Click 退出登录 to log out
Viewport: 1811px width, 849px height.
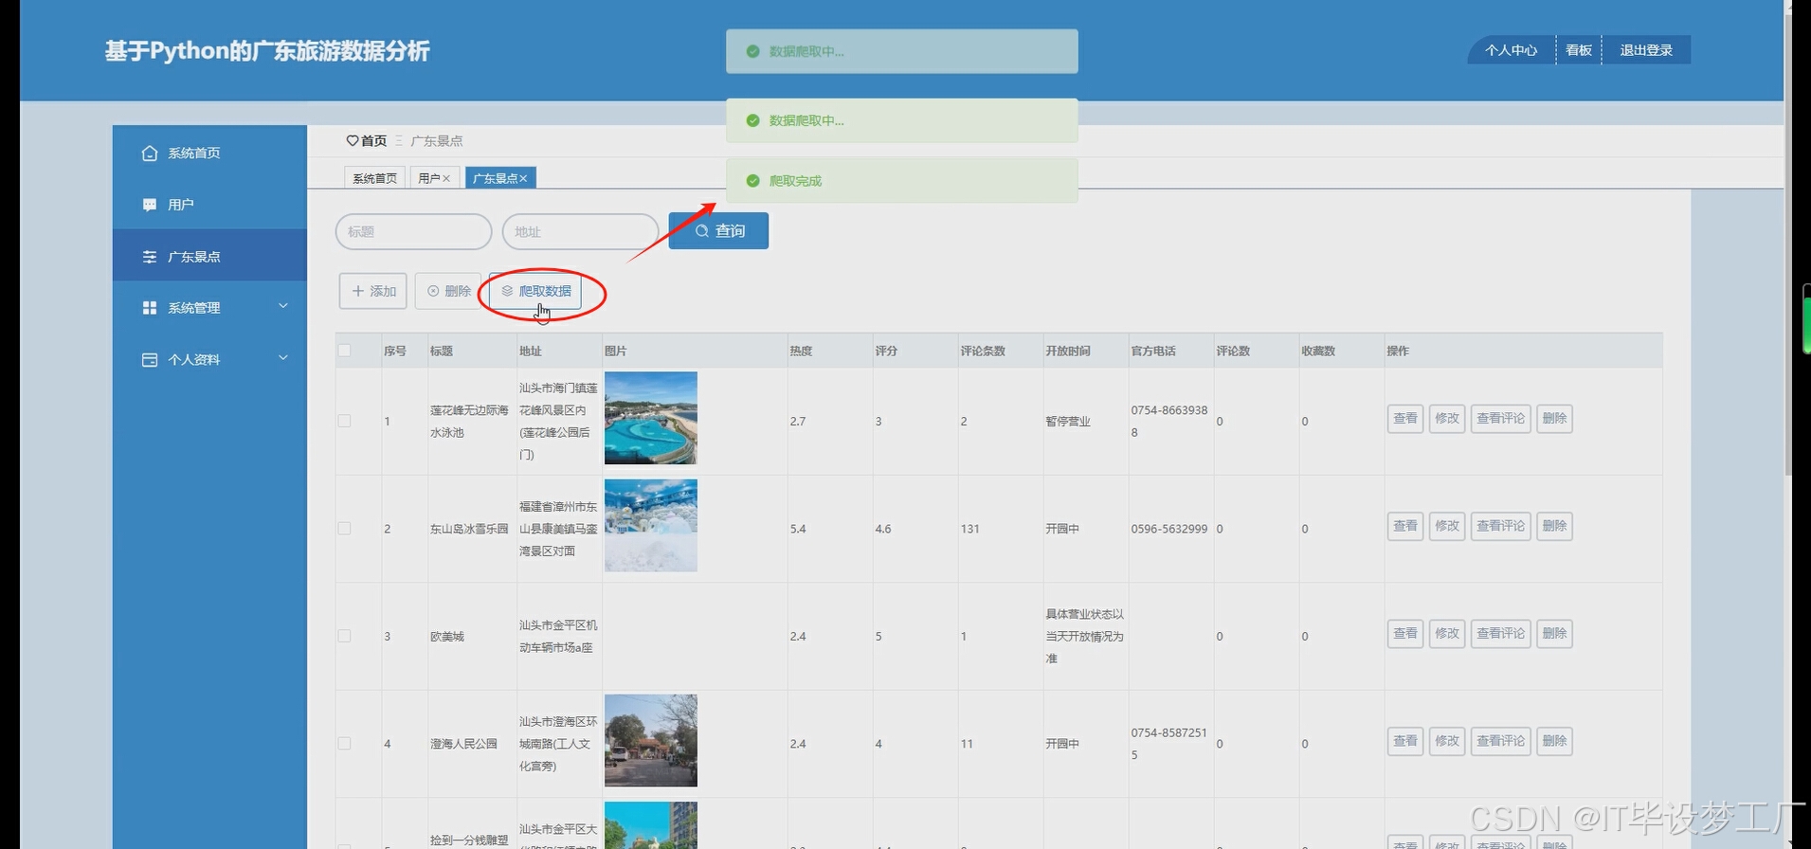point(1646,50)
